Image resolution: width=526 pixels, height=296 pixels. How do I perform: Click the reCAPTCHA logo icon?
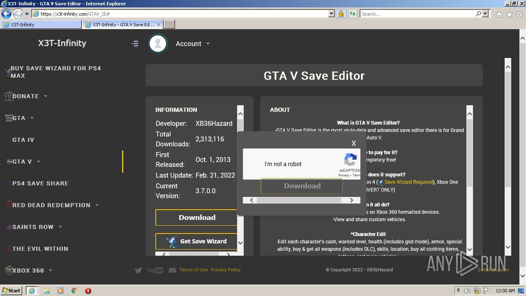(x=351, y=160)
